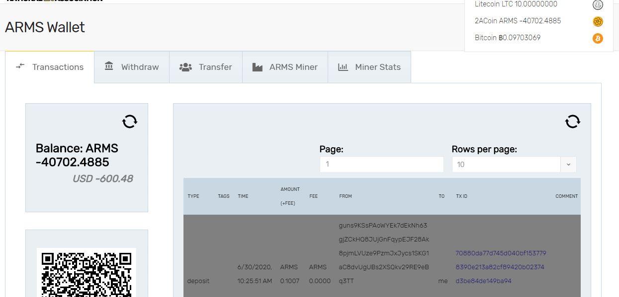Click the Miner Stats tab chart icon
This screenshot has width=619, height=297.
(343, 67)
